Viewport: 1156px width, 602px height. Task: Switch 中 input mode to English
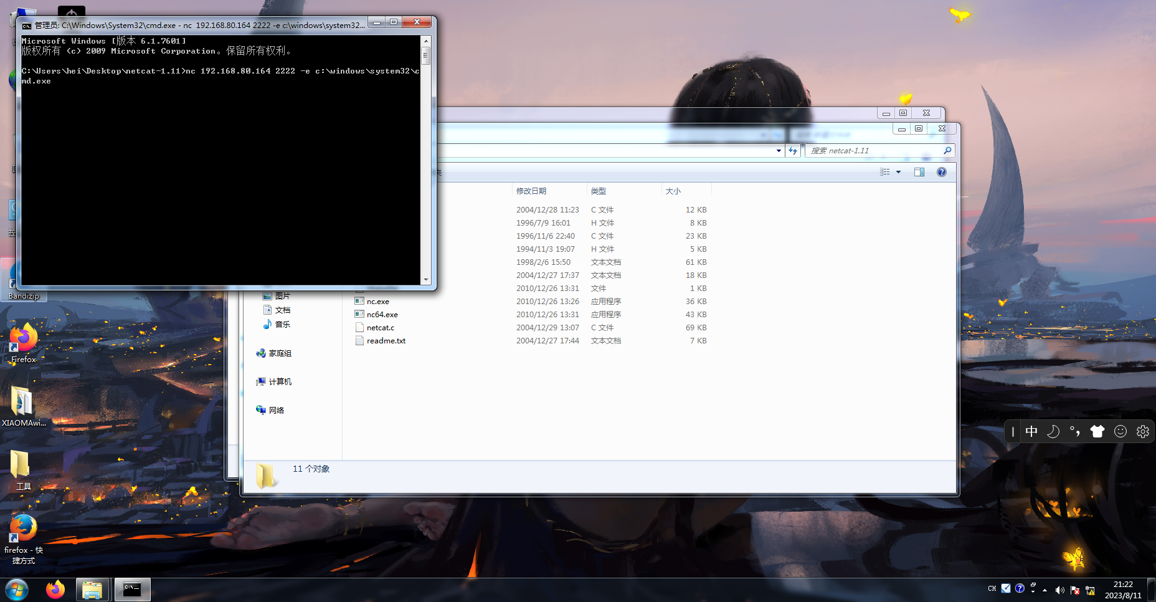coord(1031,431)
